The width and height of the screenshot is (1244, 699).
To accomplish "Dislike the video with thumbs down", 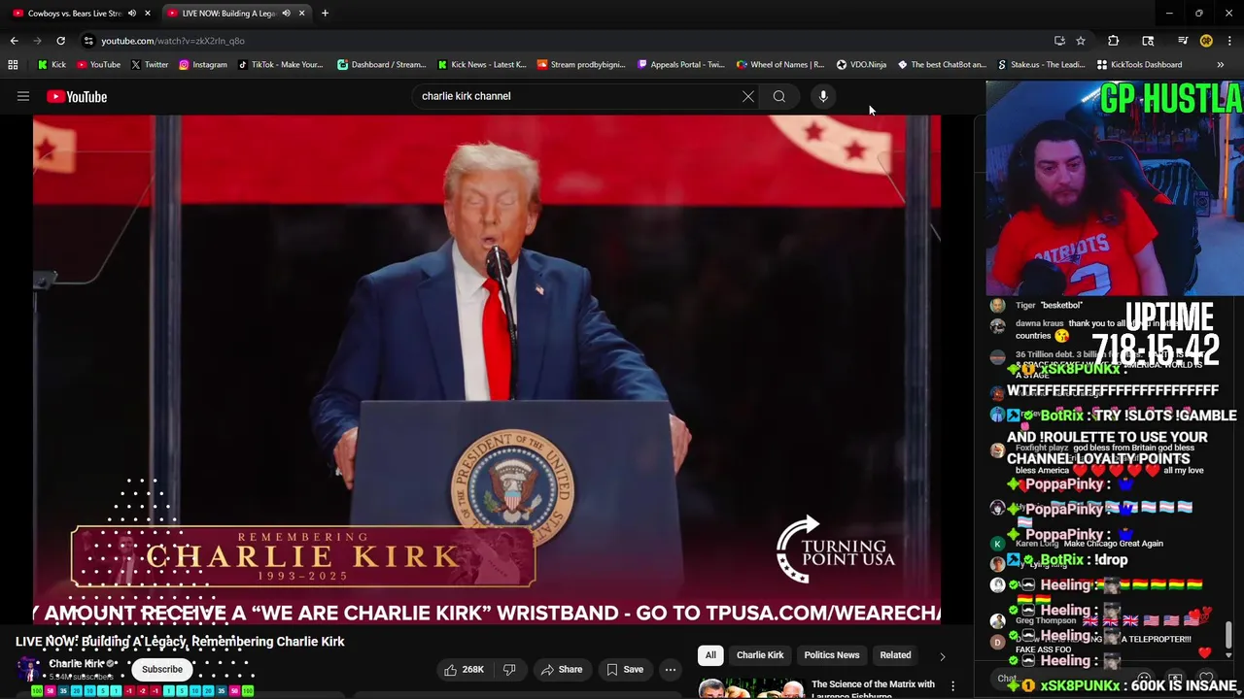I will pyautogui.click(x=509, y=669).
